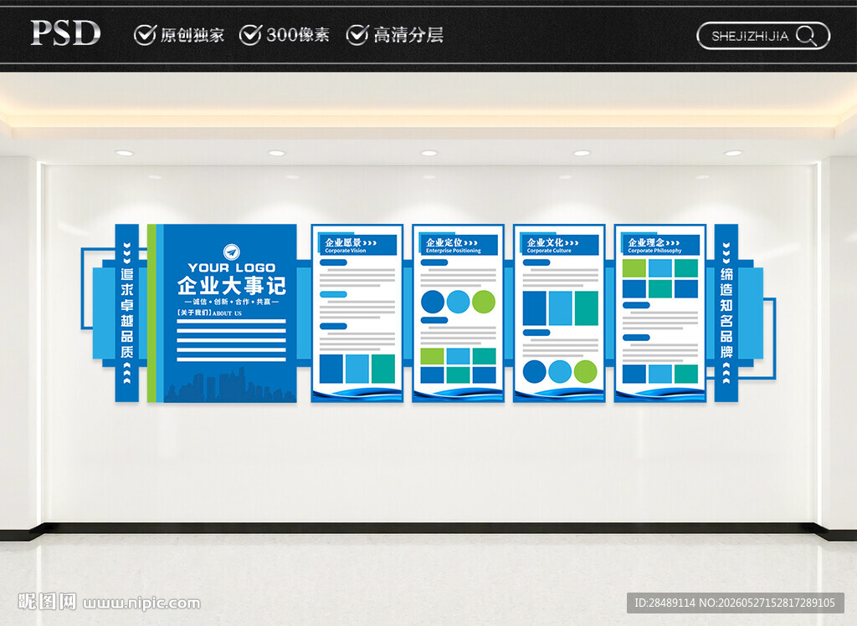The width and height of the screenshot is (857, 626).
Task: Click the SHEJIZHIJIA search field
Action: (763, 36)
